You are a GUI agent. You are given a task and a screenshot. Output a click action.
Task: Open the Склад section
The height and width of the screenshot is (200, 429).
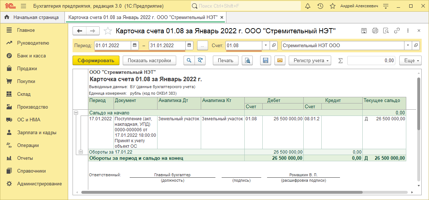click(x=23, y=94)
